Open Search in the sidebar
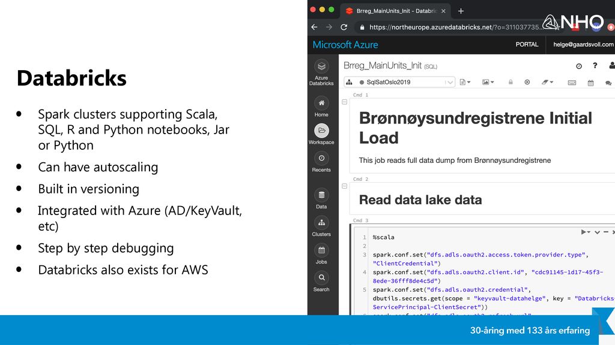 click(321, 278)
